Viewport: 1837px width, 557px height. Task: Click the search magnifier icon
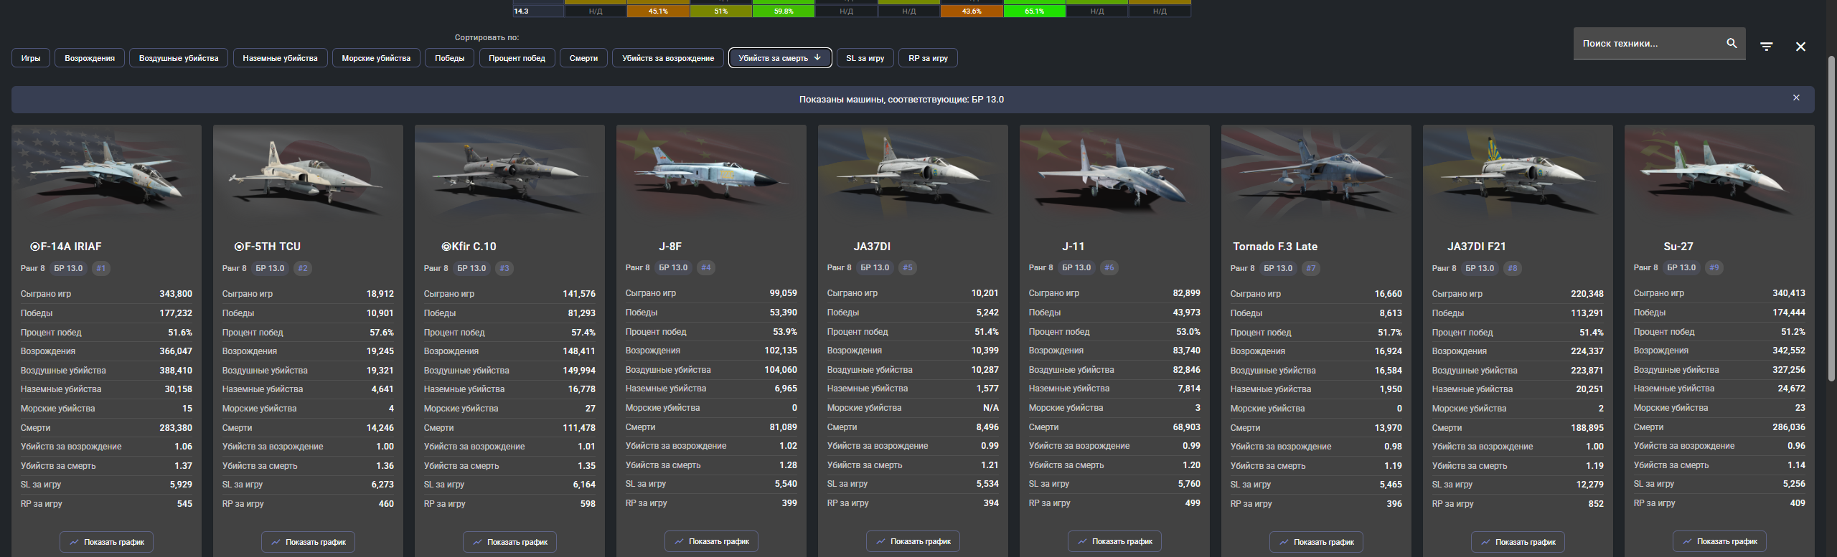(1732, 43)
